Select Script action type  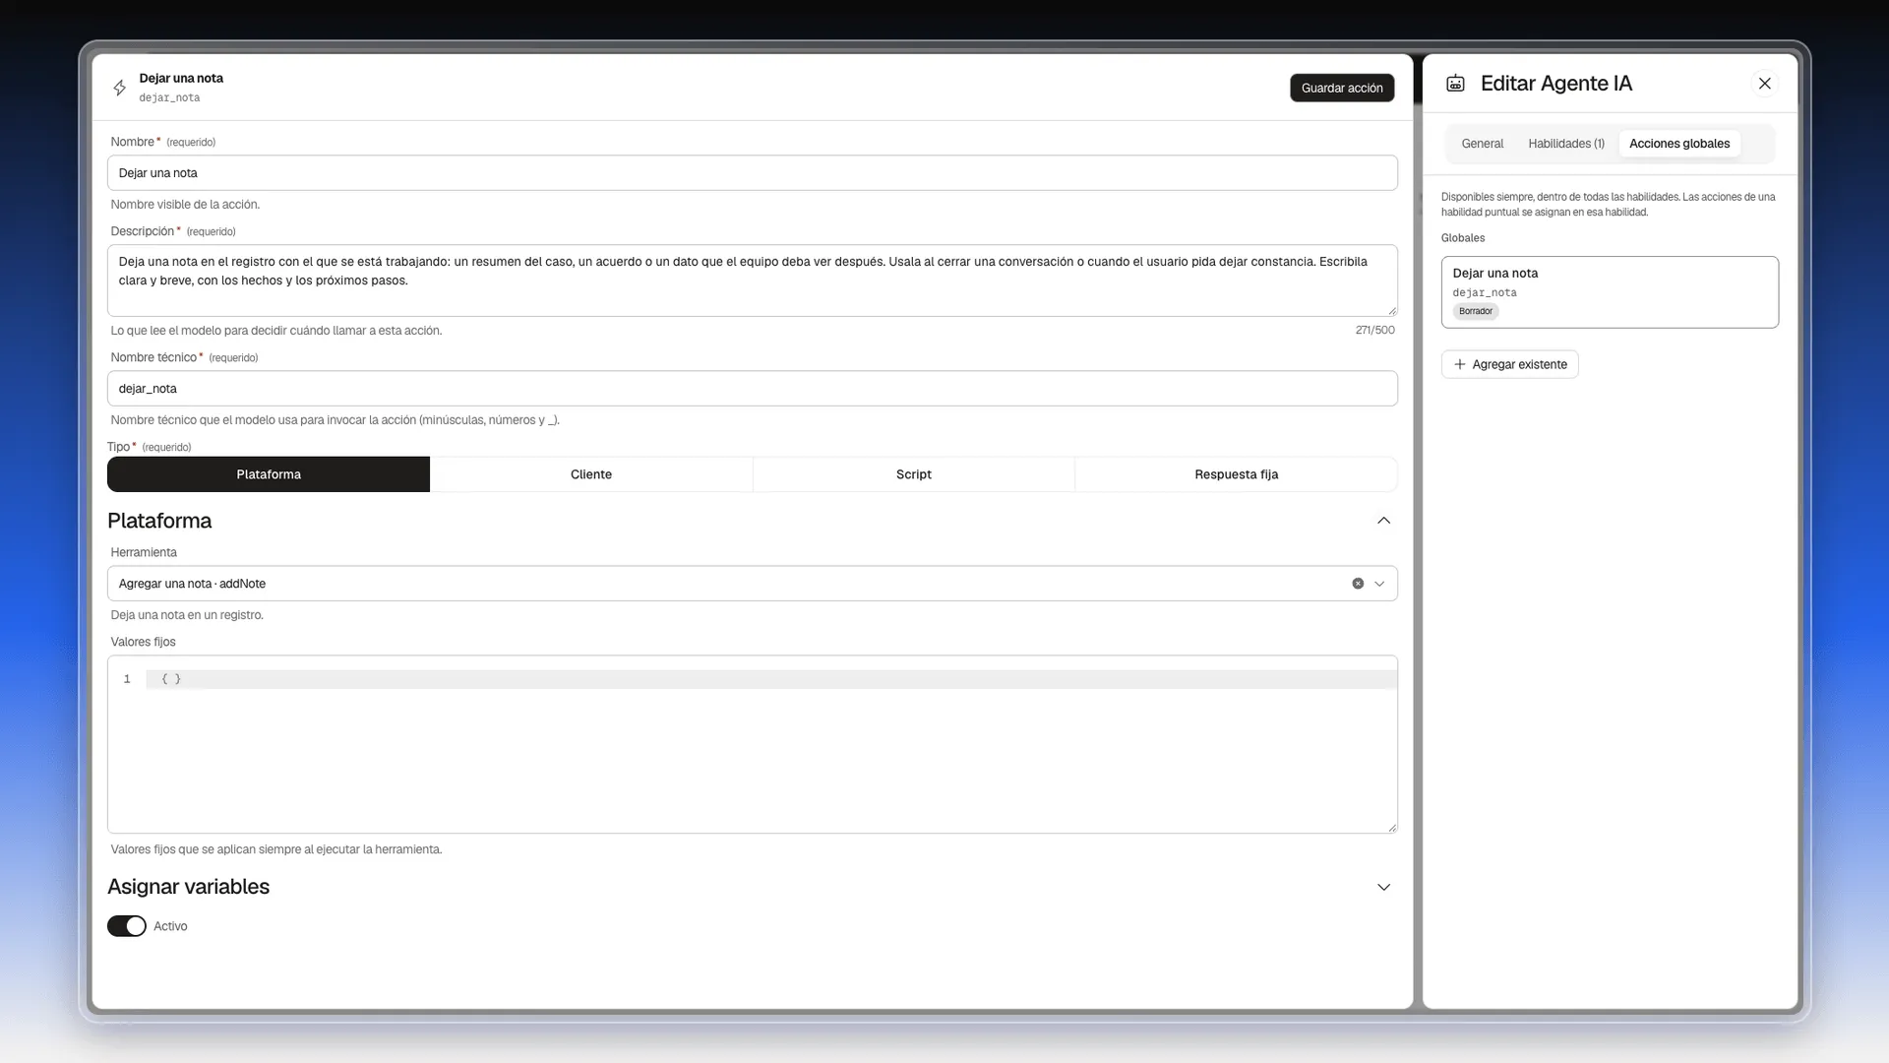tap(914, 474)
